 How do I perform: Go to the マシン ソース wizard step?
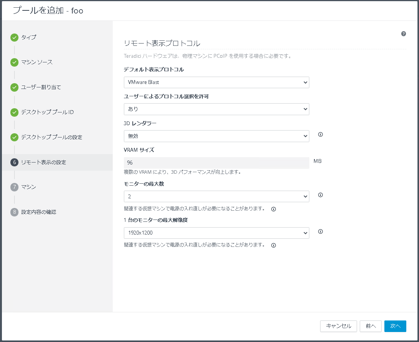(37, 62)
